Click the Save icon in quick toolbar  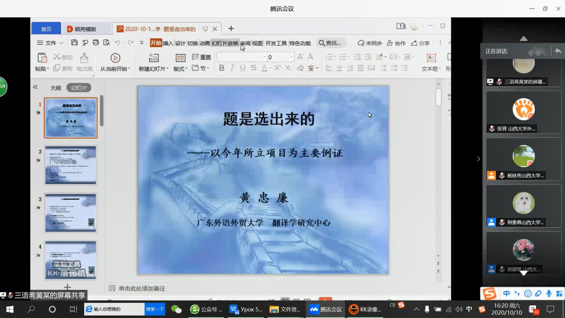coord(74,43)
